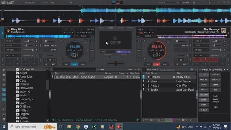Image resolution: width=231 pixels, height=130 pixels.
Task: Pause deck B with the red play button
Action: coord(156,64)
